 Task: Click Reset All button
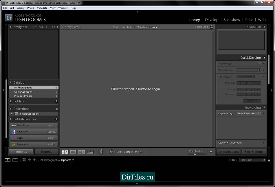tap(252, 101)
